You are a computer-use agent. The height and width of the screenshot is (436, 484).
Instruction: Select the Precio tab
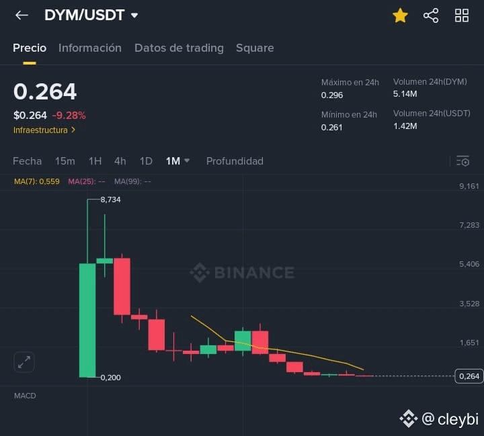(30, 48)
